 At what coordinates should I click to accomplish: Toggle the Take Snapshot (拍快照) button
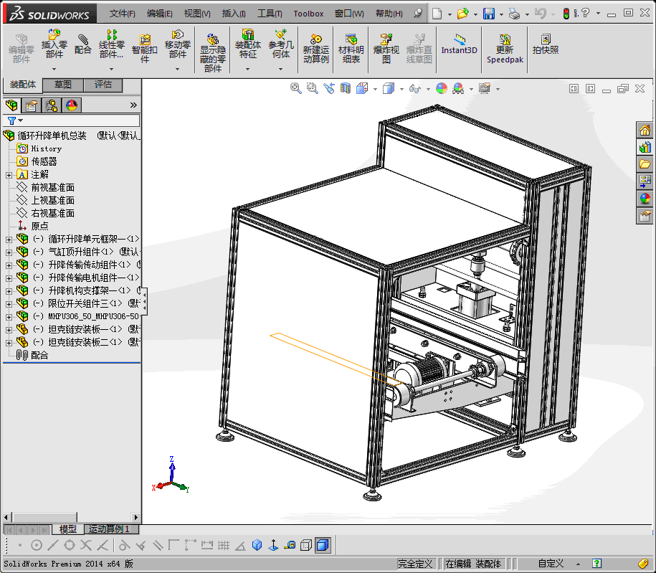(546, 44)
